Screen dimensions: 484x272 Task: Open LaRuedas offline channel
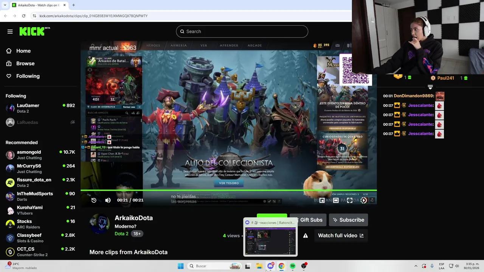(x=40, y=122)
